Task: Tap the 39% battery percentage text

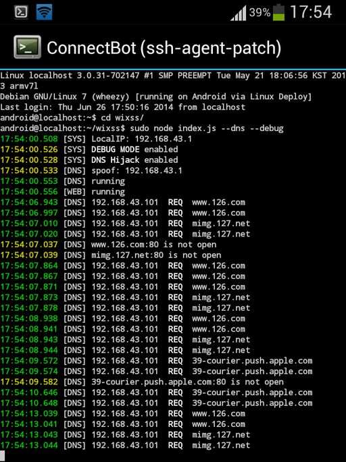Action: [259, 13]
